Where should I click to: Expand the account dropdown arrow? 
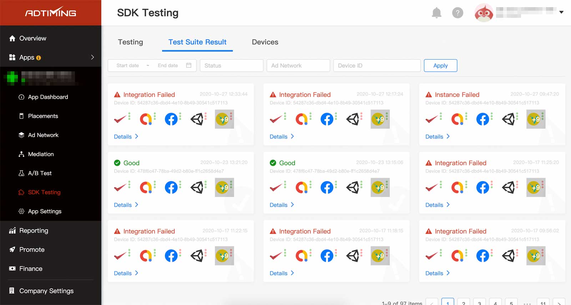561,12
